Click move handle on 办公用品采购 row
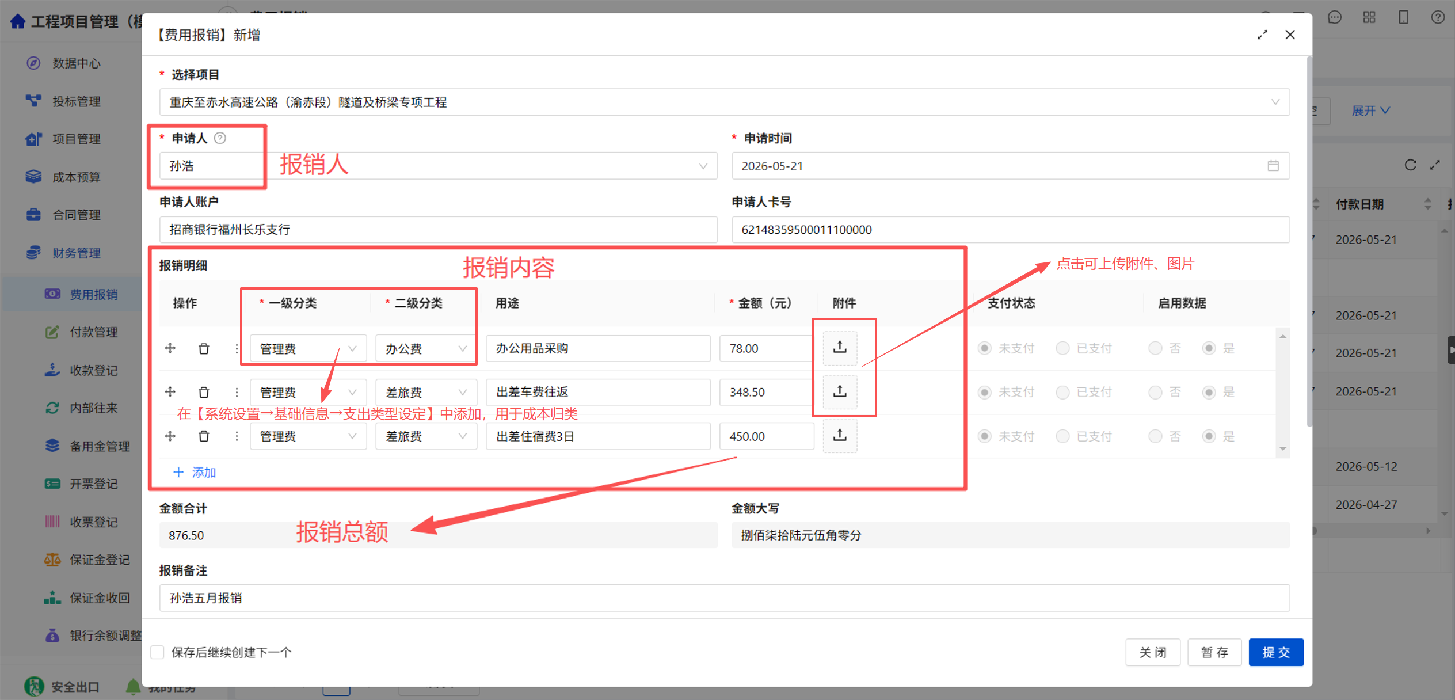Image resolution: width=1455 pixels, height=700 pixels. (x=170, y=348)
